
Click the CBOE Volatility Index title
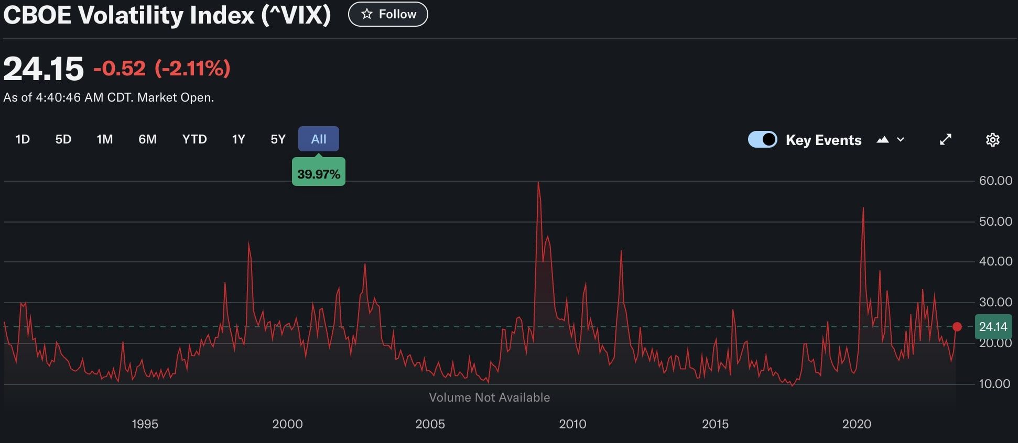coord(167,15)
